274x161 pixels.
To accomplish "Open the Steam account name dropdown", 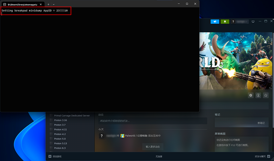I will coord(242,22).
